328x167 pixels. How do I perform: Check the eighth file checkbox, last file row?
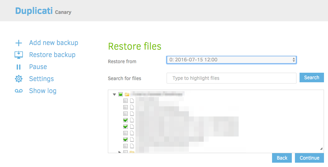[125, 146]
